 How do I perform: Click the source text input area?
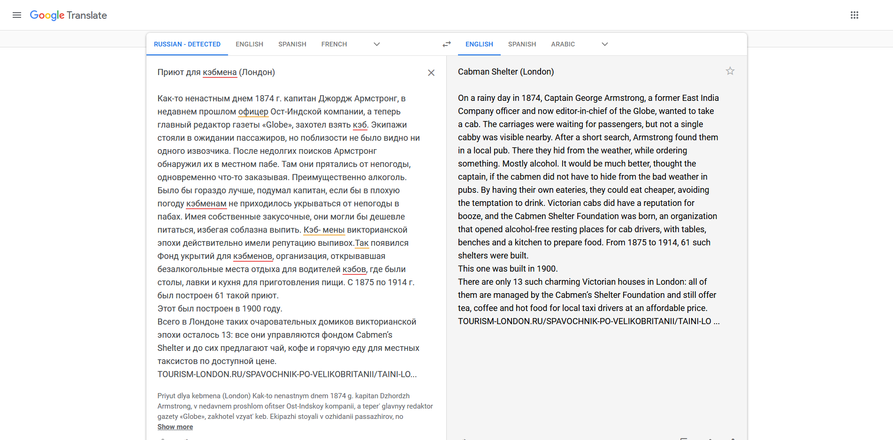tap(289, 223)
